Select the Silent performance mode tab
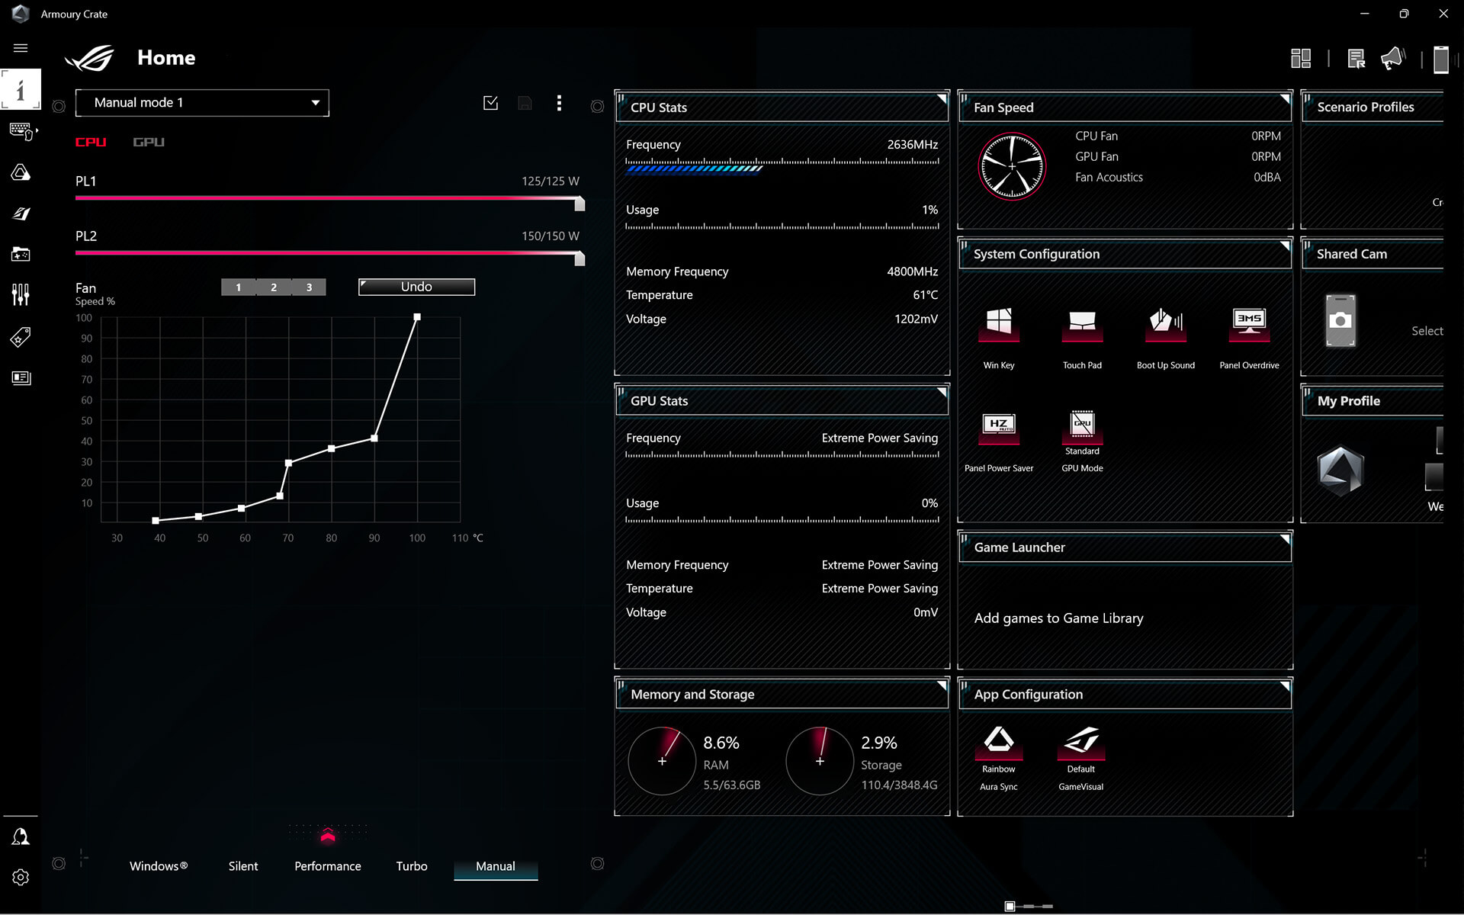This screenshot has height=915, width=1464. coord(243,865)
